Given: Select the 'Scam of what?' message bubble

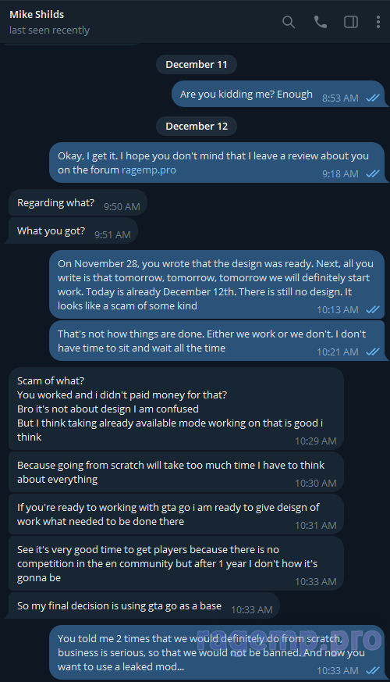Looking at the screenshot, I should 176,409.
